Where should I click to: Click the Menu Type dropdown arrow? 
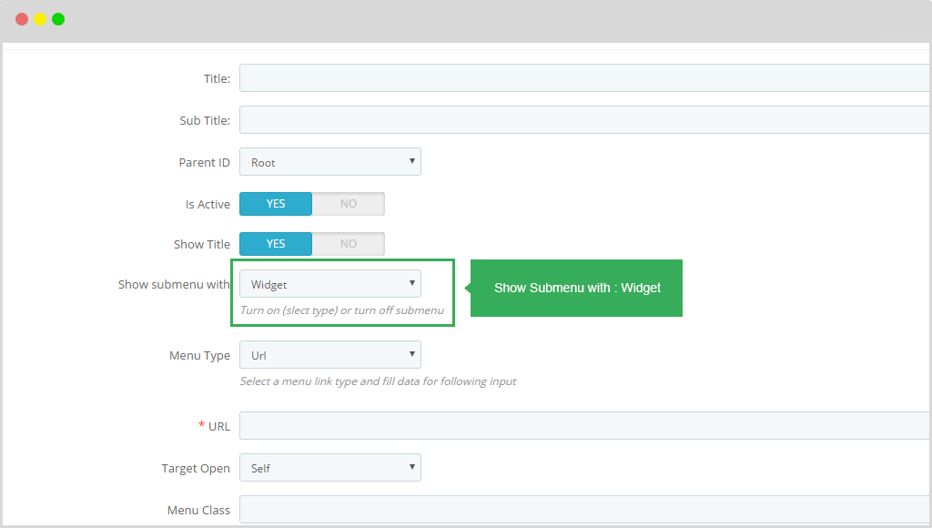click(412, 354)
